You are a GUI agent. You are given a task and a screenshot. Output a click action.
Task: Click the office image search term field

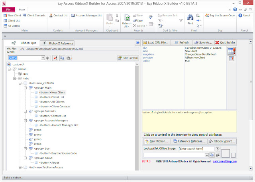coord(196,149)
